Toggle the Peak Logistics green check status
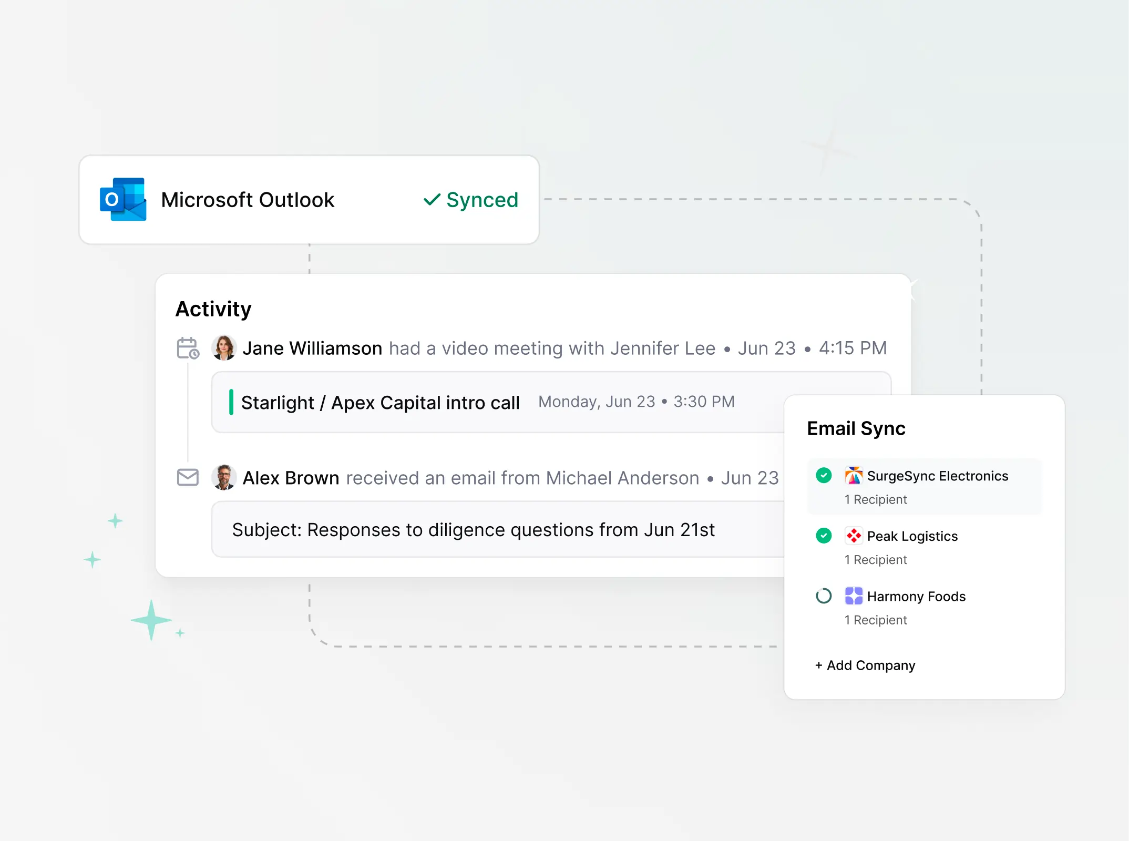This screenshot has height=841, width=1129. [x=824, y=536]
